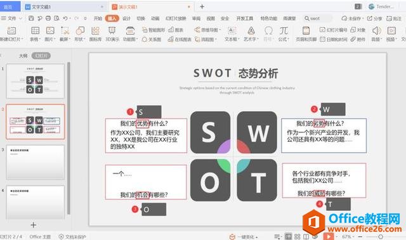
Task: Insert a 图表 chart
Action: [176, 30]
